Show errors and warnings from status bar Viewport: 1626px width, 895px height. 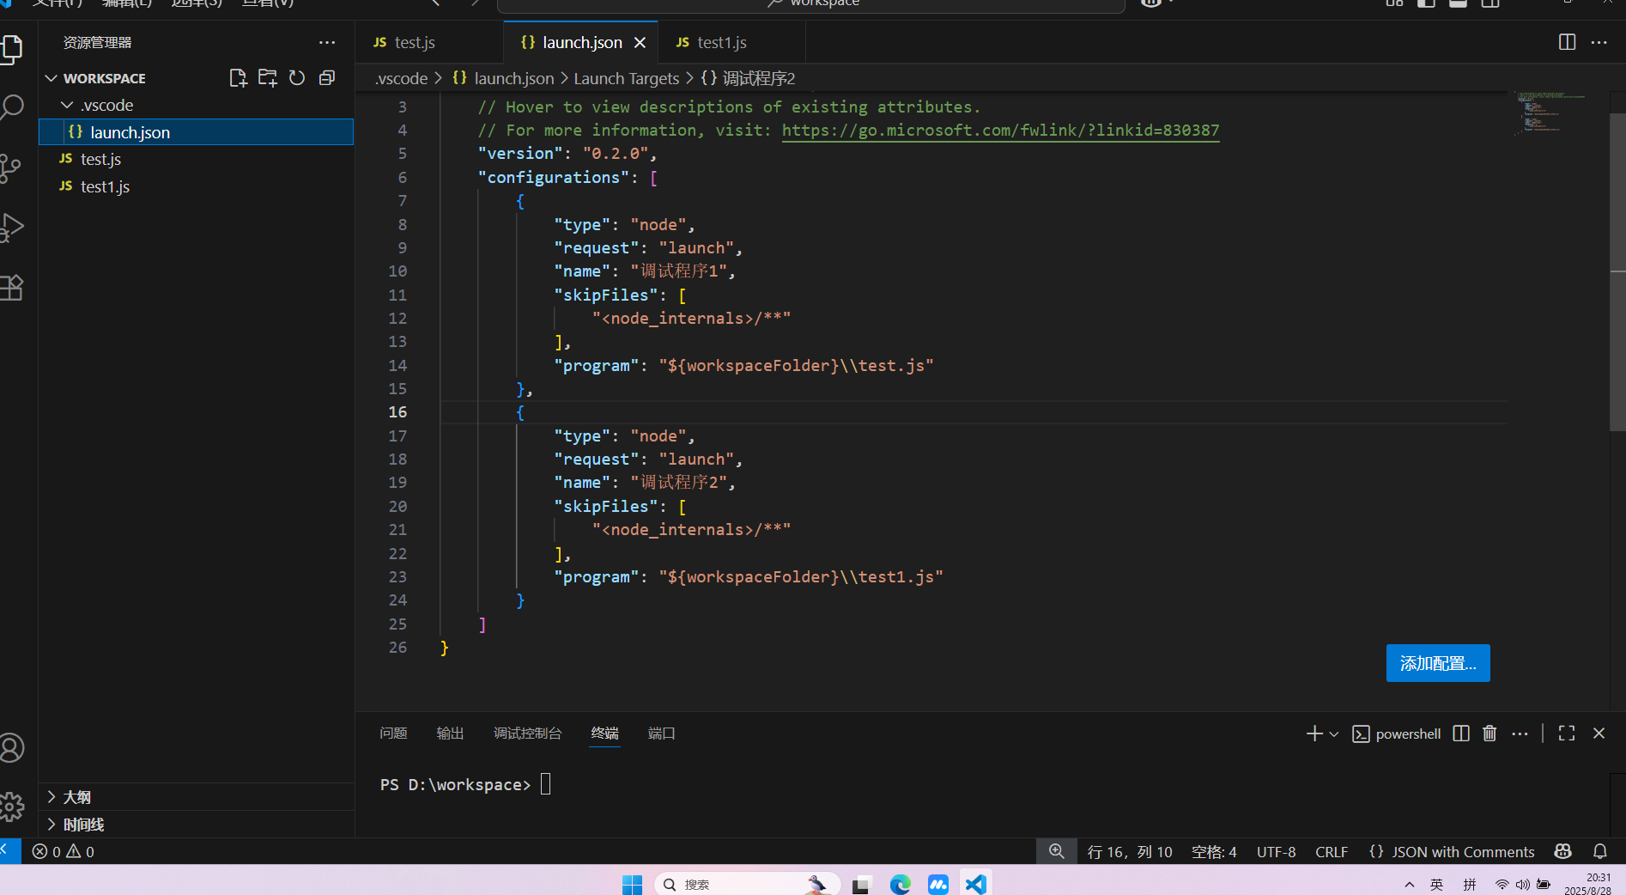coord(64,851)
